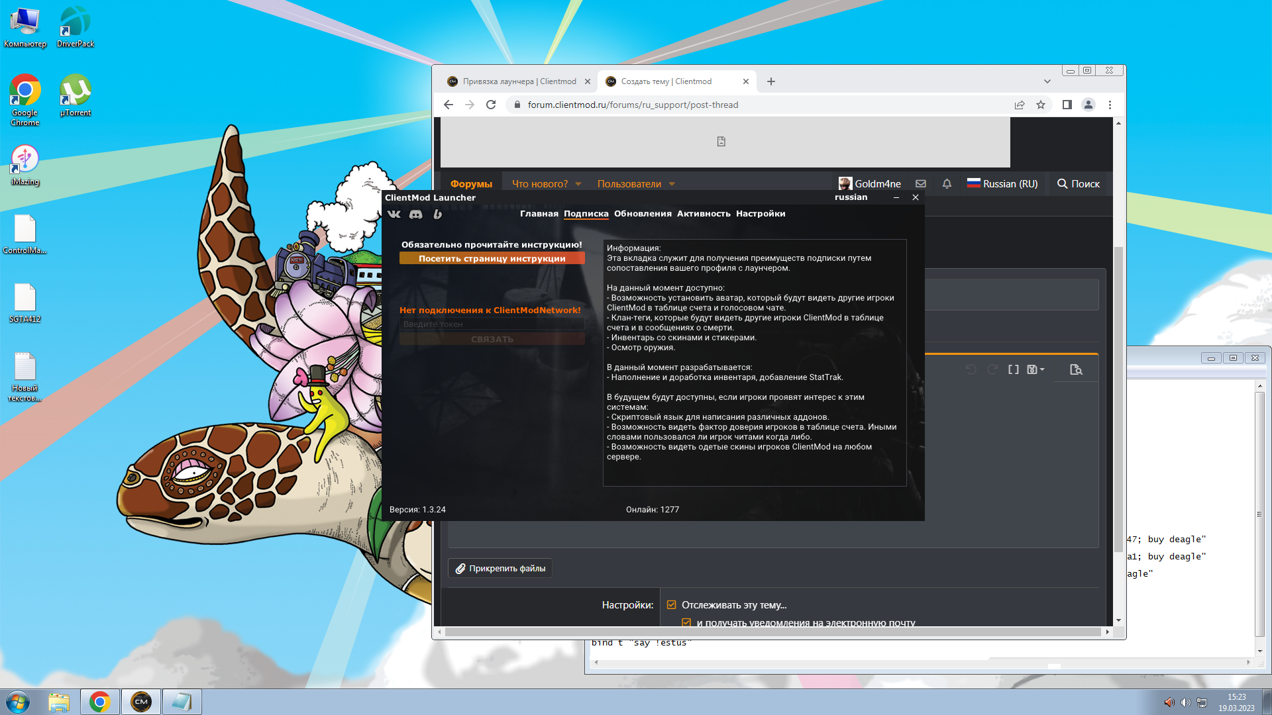Expand 'Пользователи' dropdown arrow
This screenshot has height=715, width=1272.
tap(672, 184)
